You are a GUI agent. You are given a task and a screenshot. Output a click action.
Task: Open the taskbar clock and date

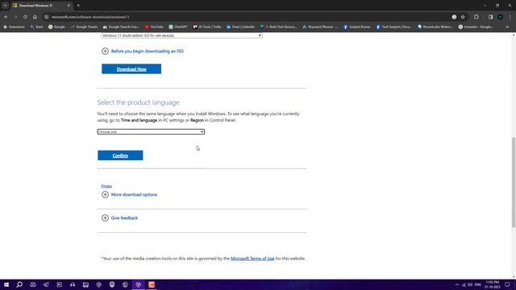coord(493,284)
